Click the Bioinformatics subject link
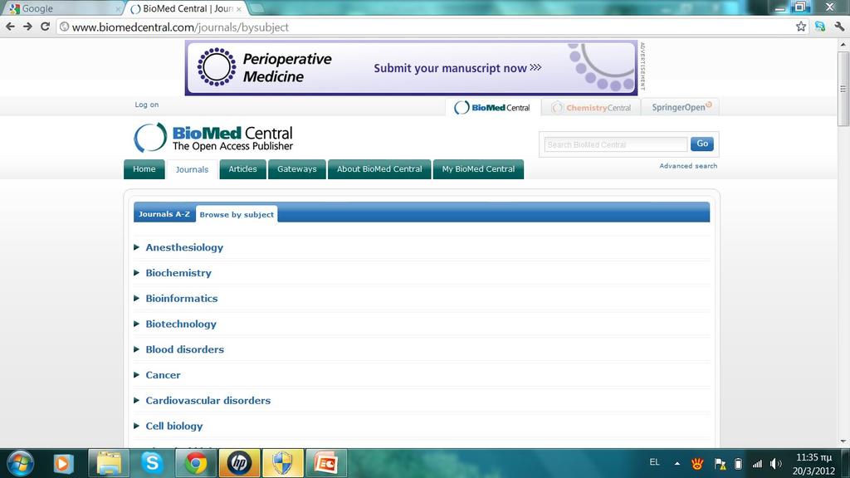Viewport: 850px width, 478px height. 182,299
